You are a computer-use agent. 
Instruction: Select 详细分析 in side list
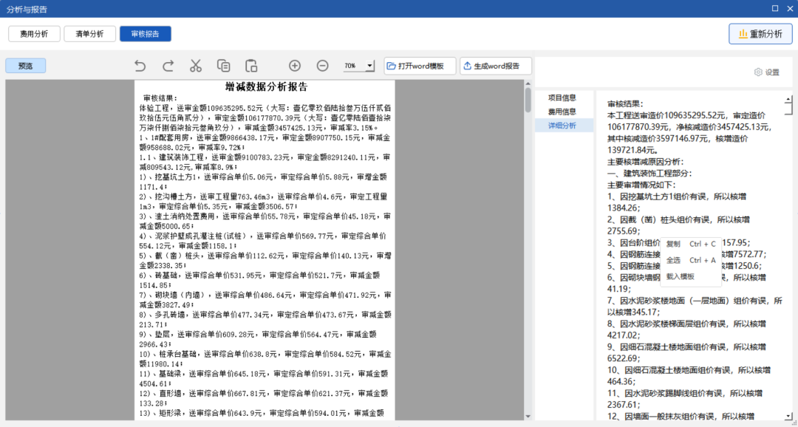pyautogui.click(x=562, y=126)
